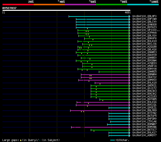Click the purple ~60% legend color segment
This screenshot has width=161, height=142.
click(x=80, y=5)
